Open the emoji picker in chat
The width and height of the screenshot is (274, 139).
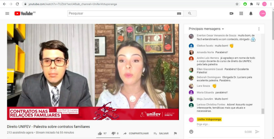[191, 132]
